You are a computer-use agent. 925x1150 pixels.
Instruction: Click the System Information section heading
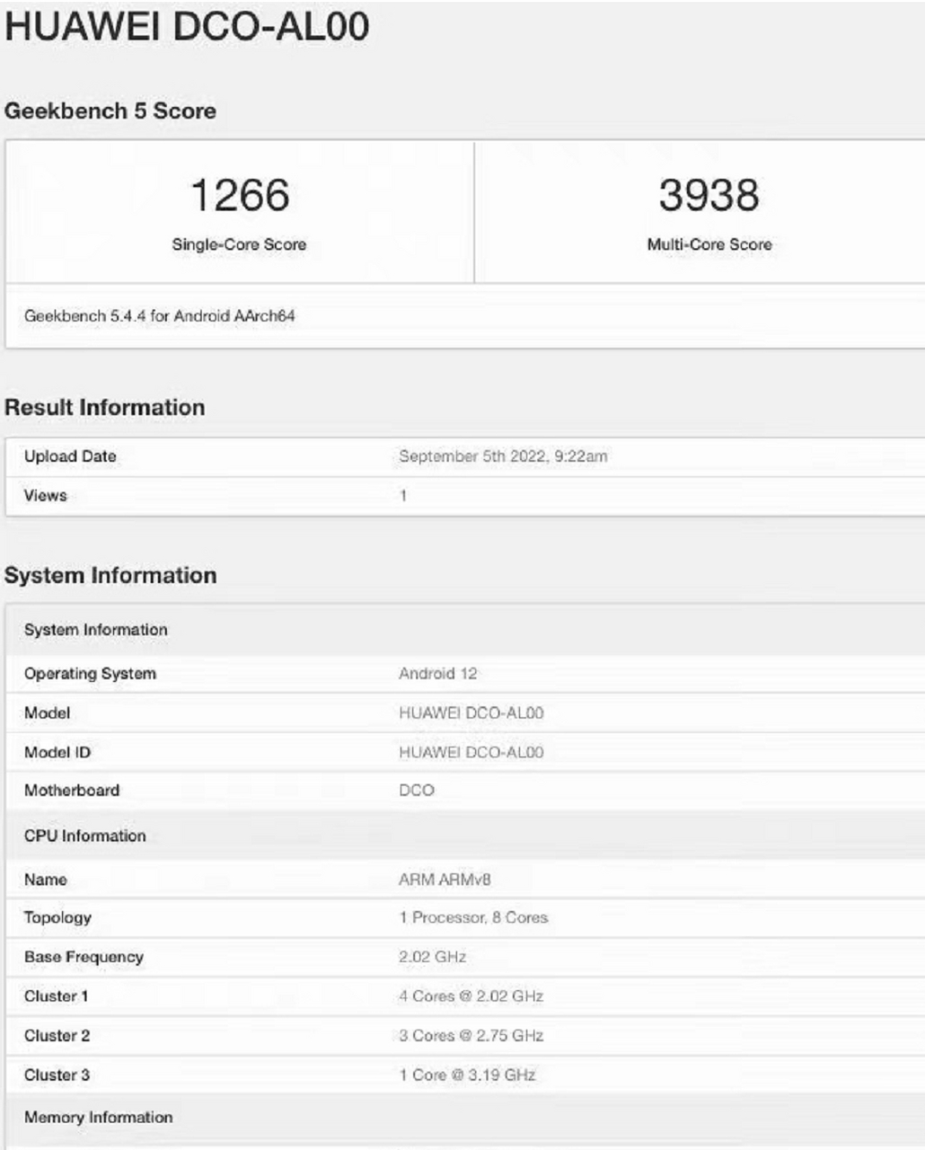(110, 576)
